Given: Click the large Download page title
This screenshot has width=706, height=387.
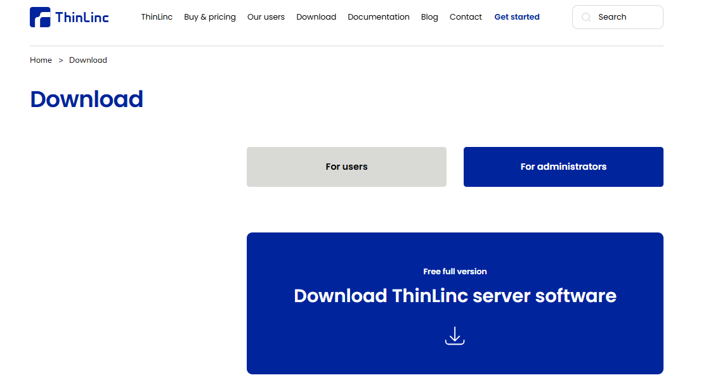Looking at the screenshot, I should coord(87,99).
